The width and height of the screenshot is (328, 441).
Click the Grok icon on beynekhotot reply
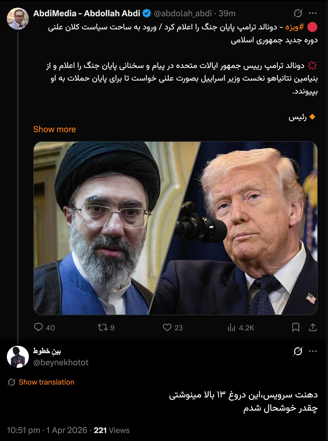pos(298,351)
